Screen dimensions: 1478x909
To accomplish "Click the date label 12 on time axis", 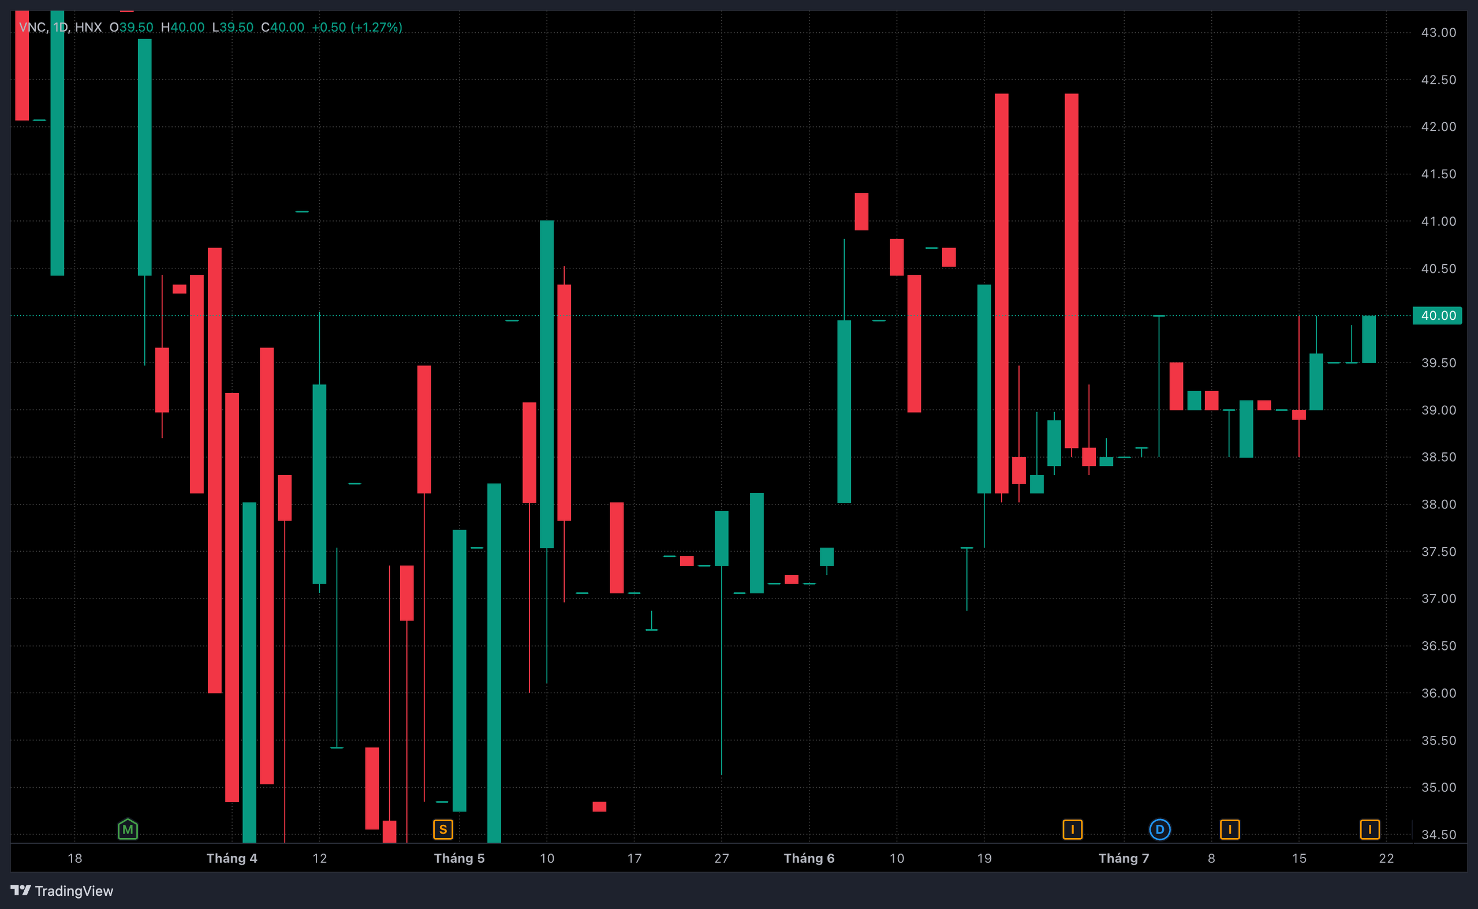I will click(319, 858).
